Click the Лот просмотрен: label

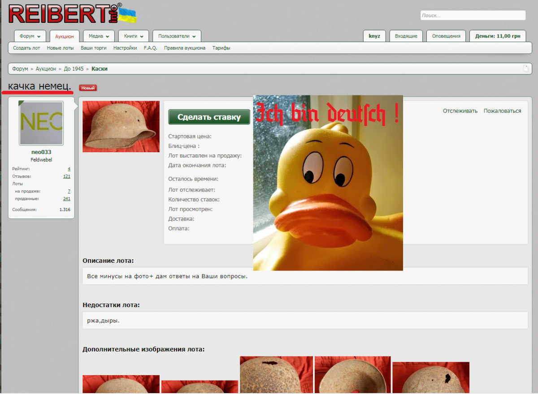[x=191, y=209]
